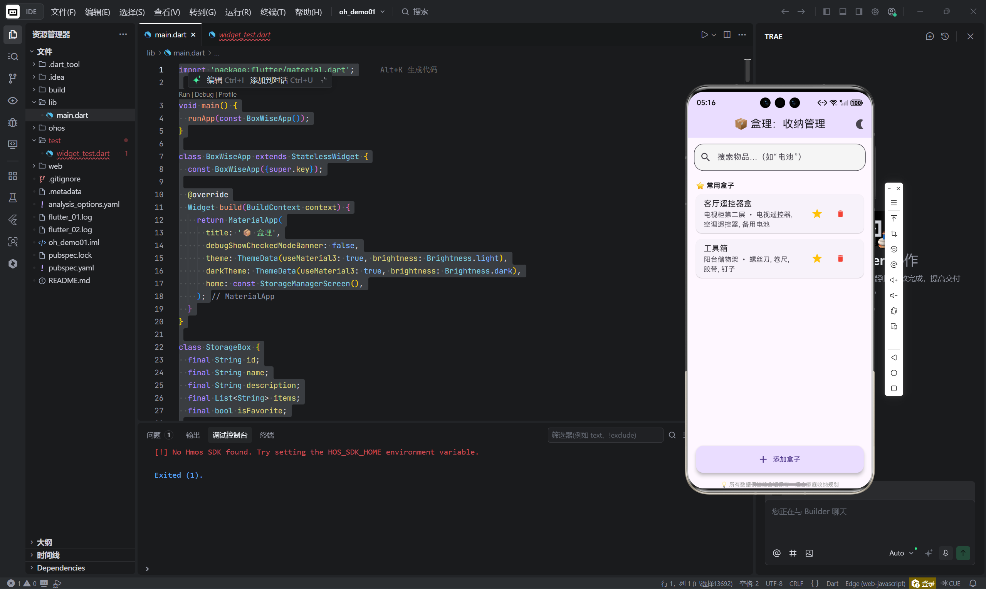The width and height of the screenshot is (986, 589).
Task: Toggle the primary sidebar layout icon
Action: coord(826,12)
